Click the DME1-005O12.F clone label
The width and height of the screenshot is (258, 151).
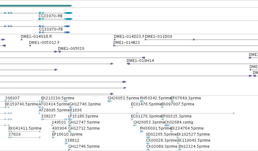[x=44, y=43]
